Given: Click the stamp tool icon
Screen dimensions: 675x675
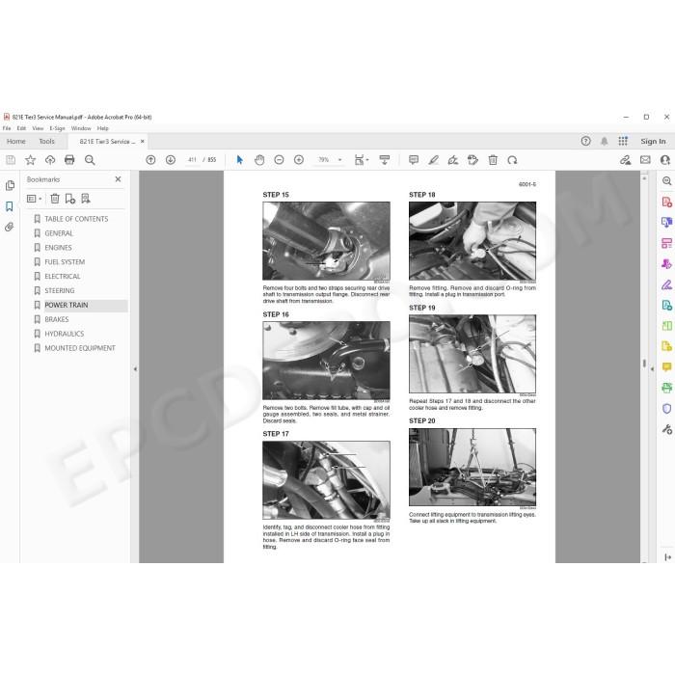Looking at the screenshot, I should (x=472, y=160).
